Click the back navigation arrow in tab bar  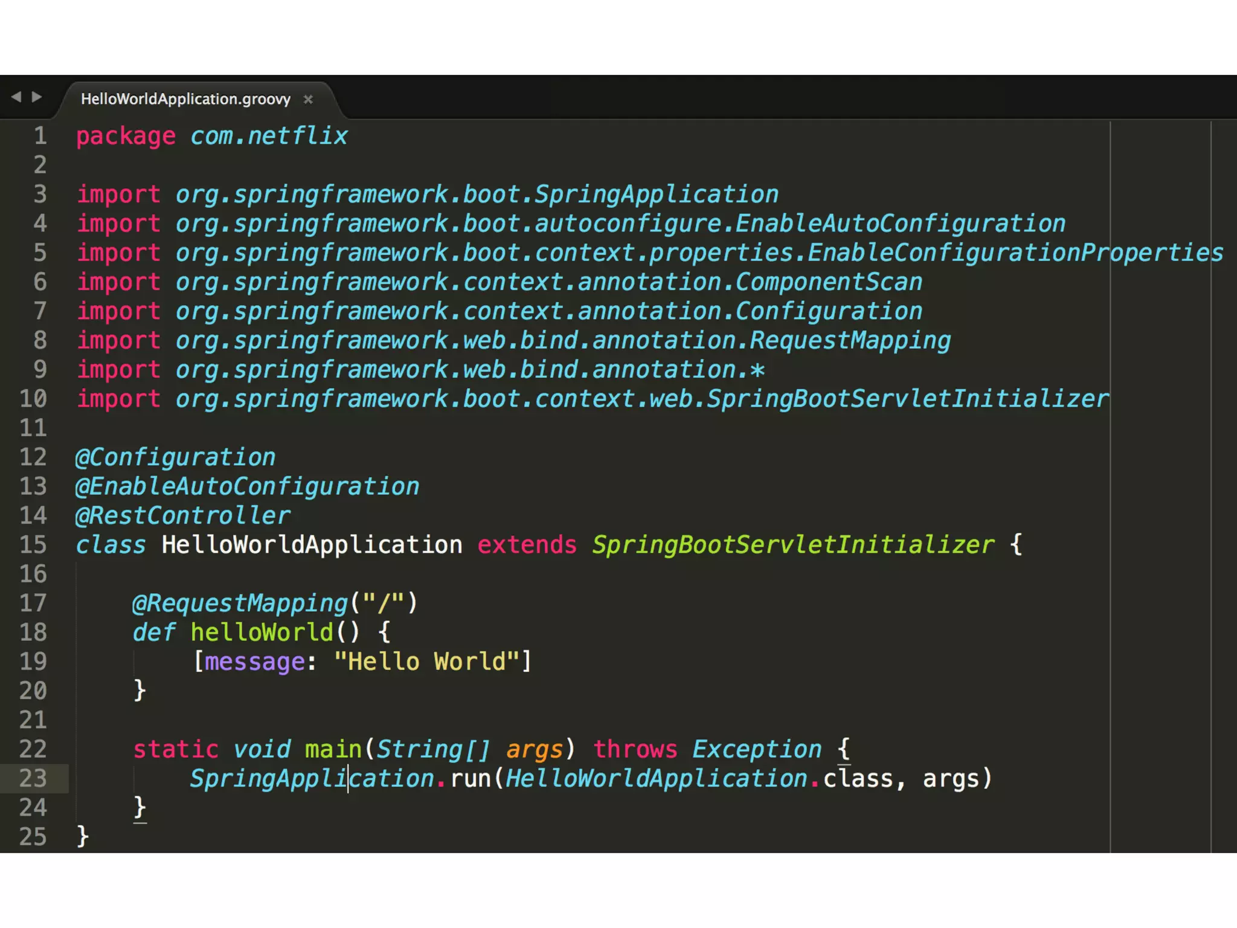(16, 97)
